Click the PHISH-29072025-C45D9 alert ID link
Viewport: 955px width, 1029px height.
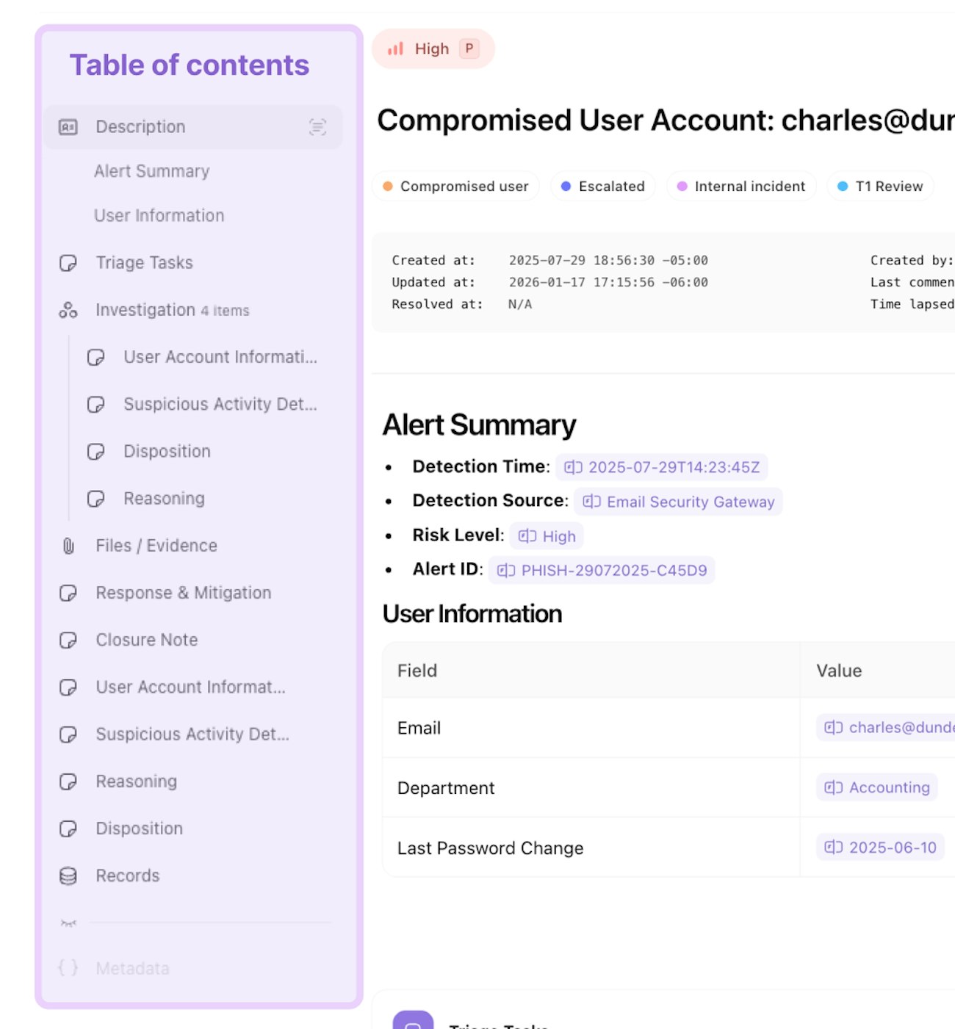(602, 571)
